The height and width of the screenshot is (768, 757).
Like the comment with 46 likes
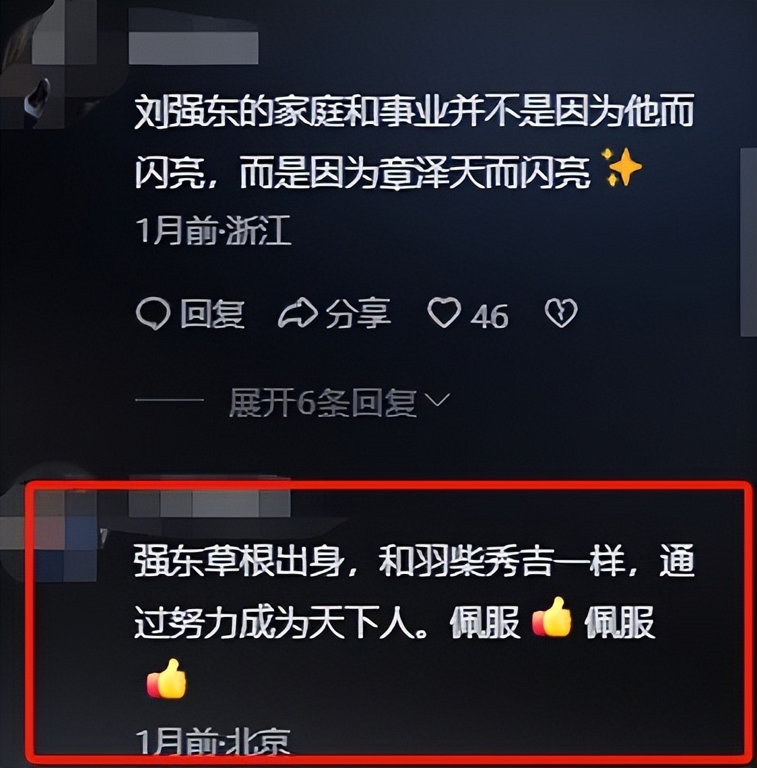coord(444,313)
